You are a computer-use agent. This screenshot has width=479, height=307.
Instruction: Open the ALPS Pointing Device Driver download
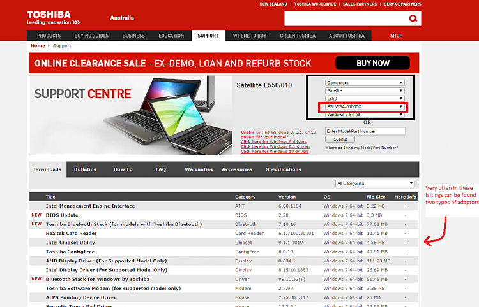pyautogui.click(x=81, y=297)
